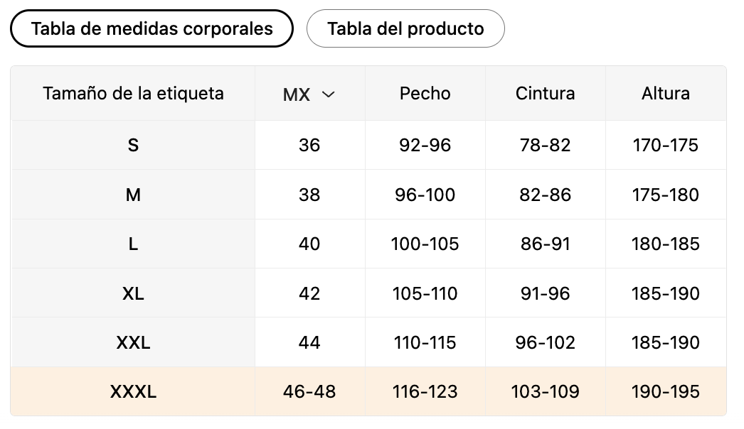Select the XL size row label
This screenshot has width=744, height=429.
[x=133, y=293]
